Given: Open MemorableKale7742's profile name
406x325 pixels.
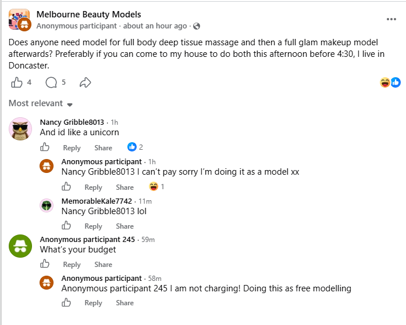Looking at the screenshot, I should [97, 201].
